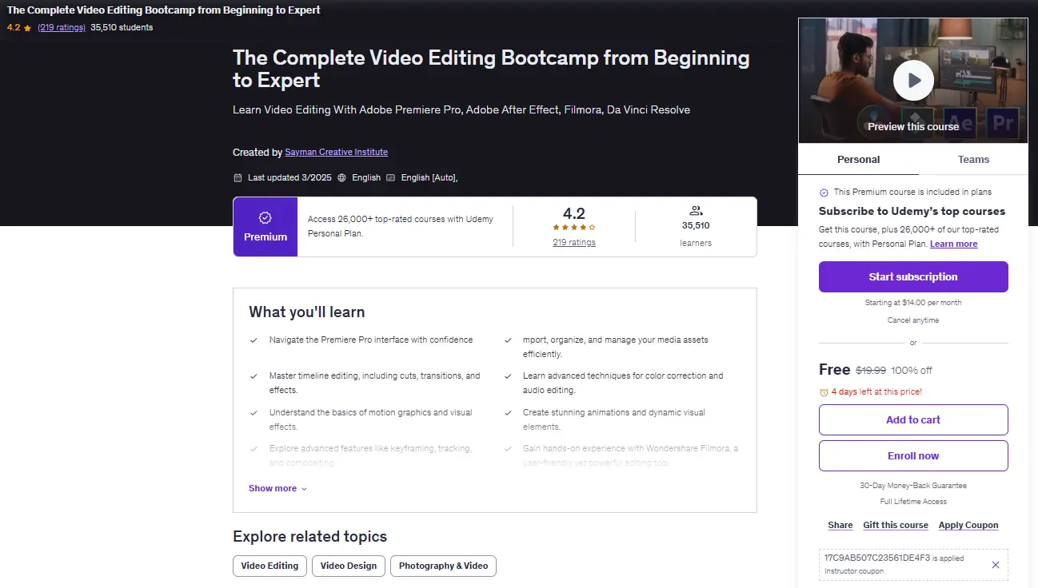The image size is (1038, 588).
Task: Click the '4.2' rating in sticky header
Action: pyautogui.click(x=14, y=27)
